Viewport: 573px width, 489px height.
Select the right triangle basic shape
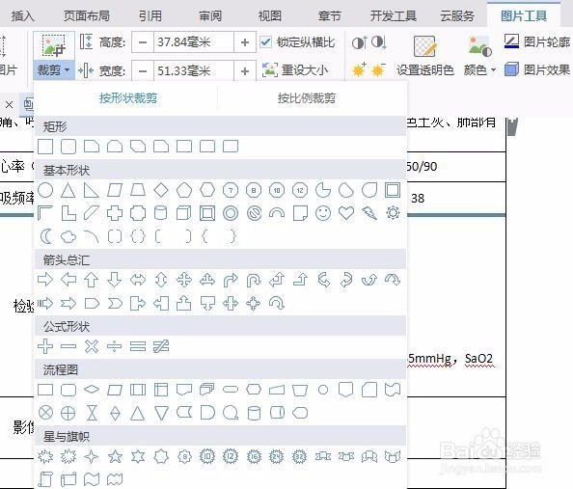click(x=92, y=190)
